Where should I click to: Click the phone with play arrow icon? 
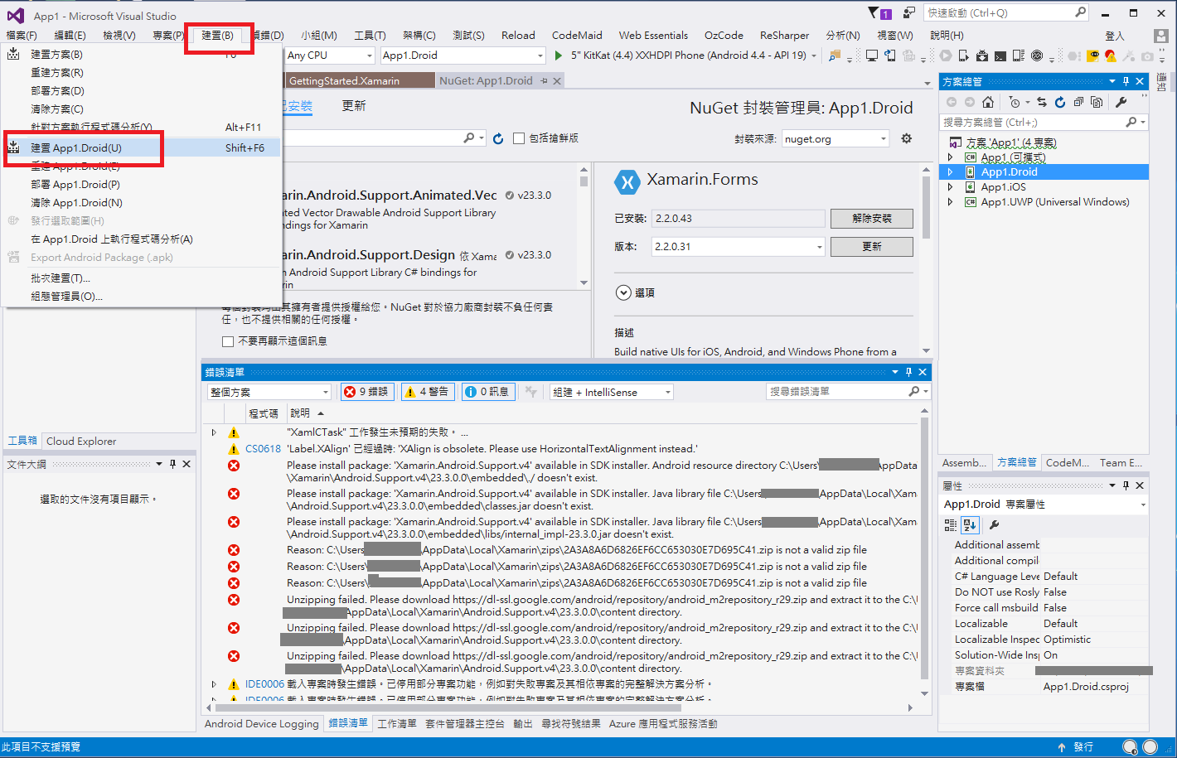point(964,56)
